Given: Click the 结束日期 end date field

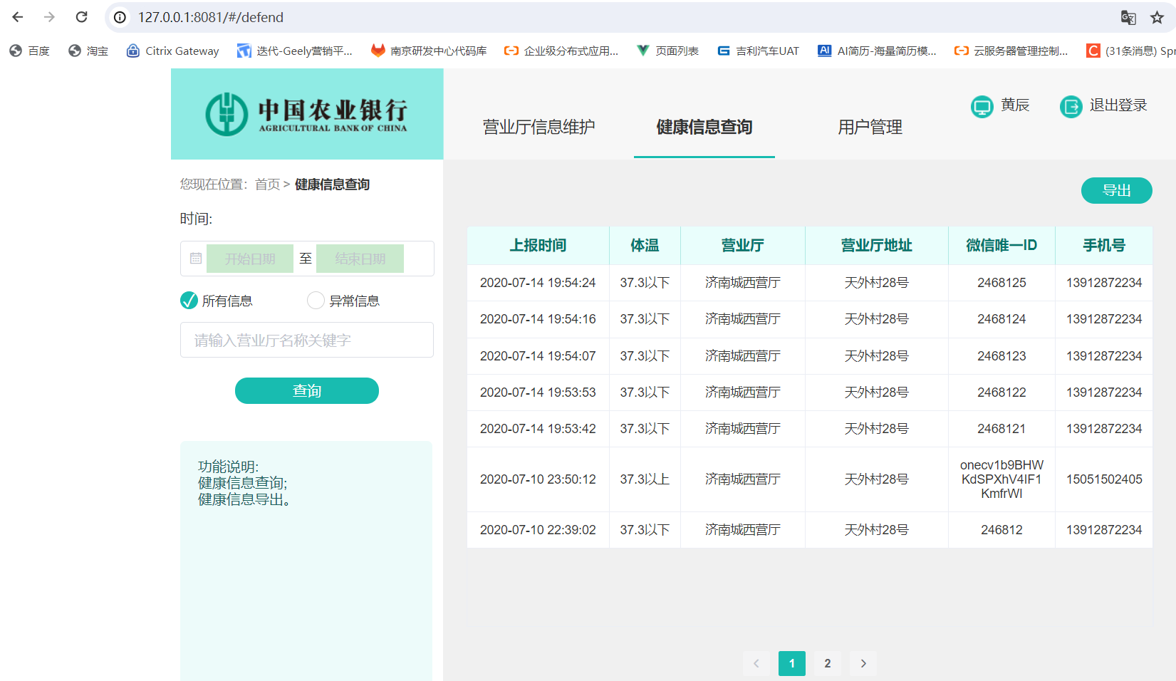Looking at the screenshot, I should [360, 259].
